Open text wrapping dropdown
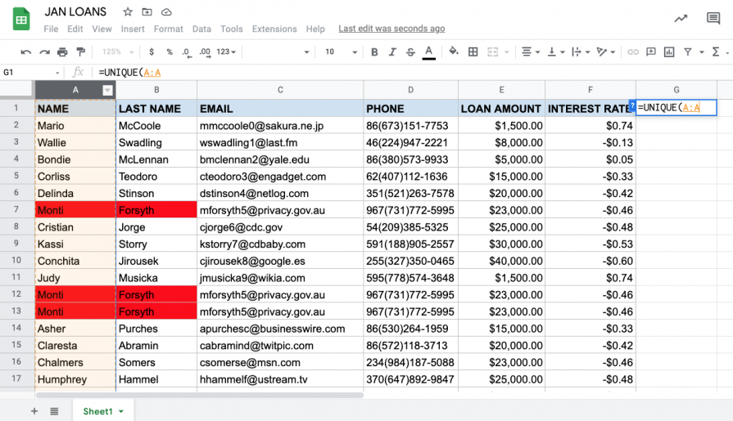733x421 pixels. click(x=581, y=52)
